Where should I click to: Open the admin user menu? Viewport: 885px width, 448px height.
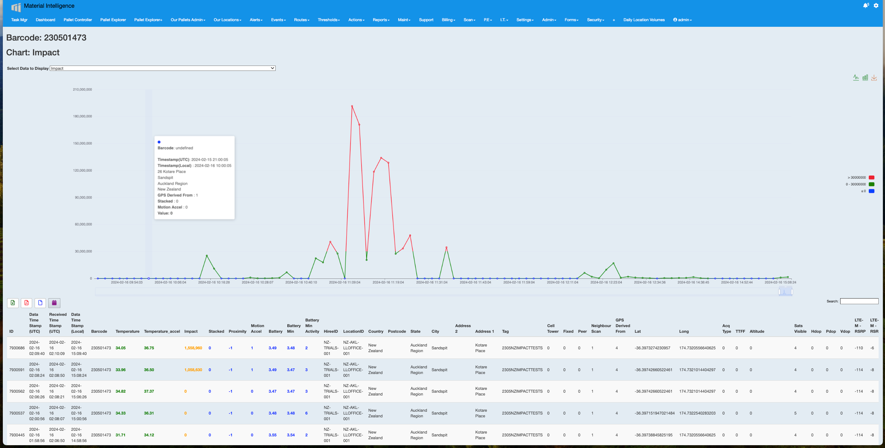tap(682, 20)
